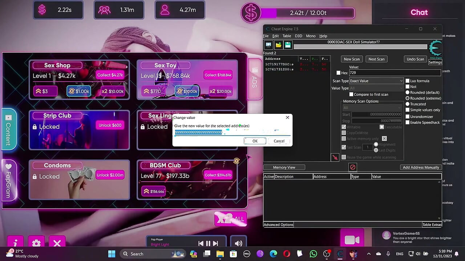This screenshot has height=261, width=465.
Task: Open the Content side tab
Action: [x=9, y=129]
